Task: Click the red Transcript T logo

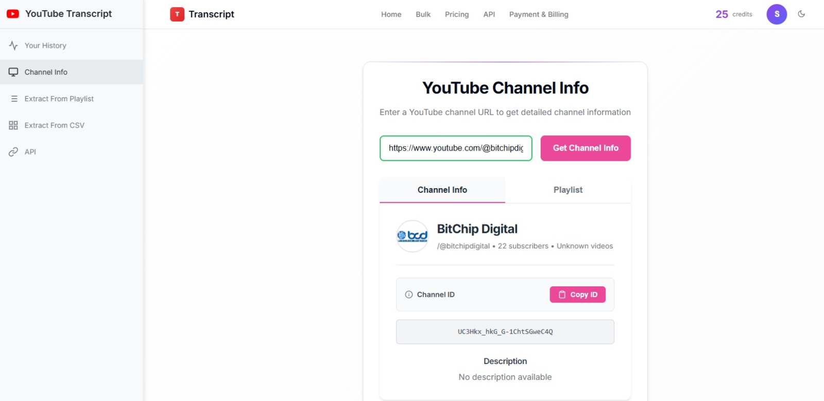Action: coord(177,14)
